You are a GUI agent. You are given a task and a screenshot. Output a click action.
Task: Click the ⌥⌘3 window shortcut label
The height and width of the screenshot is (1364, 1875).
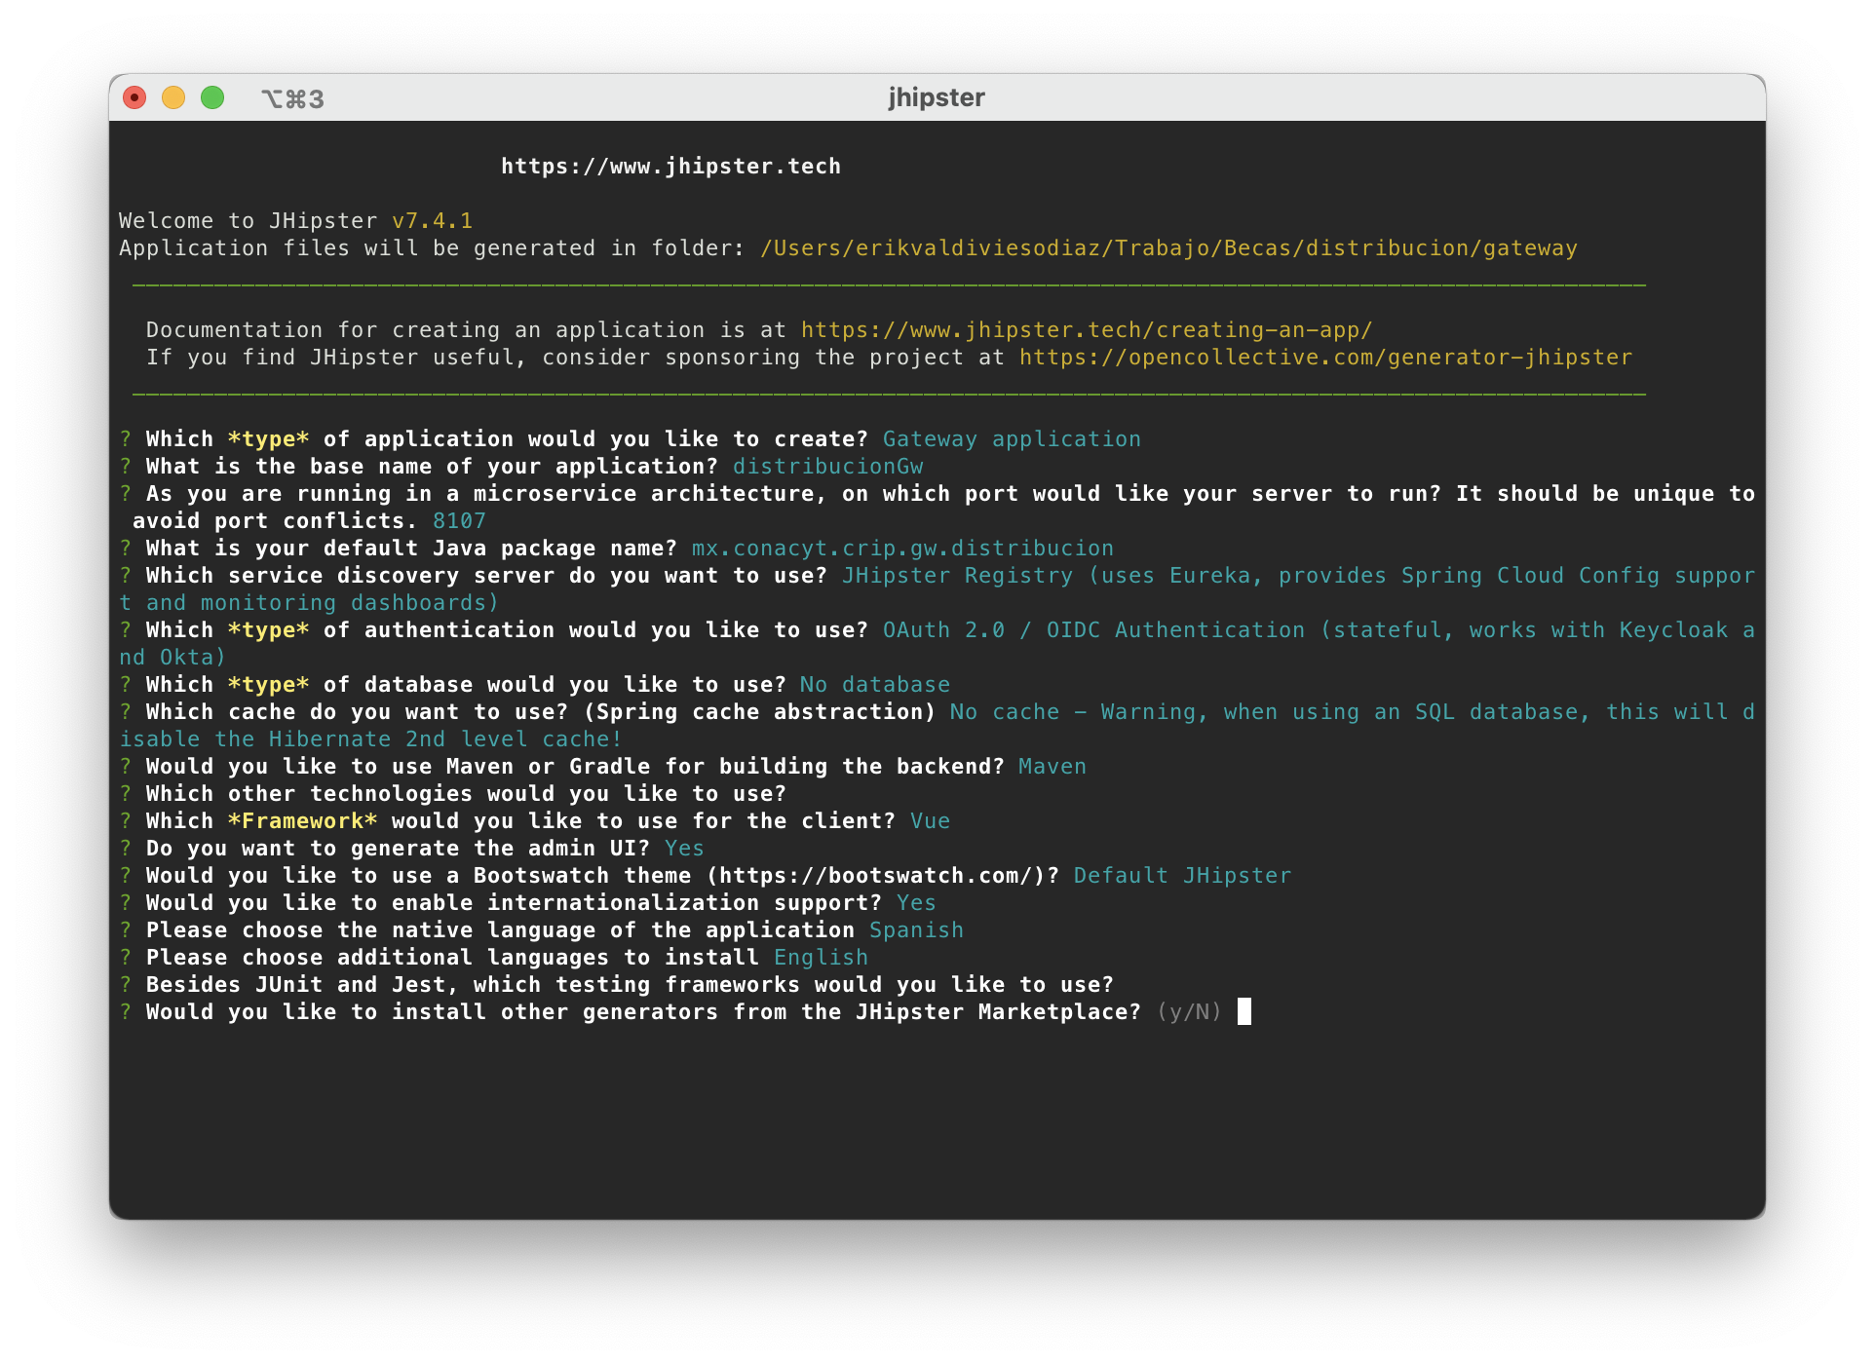click(x=292, y=98)
